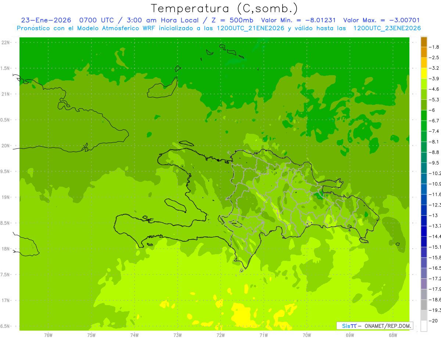Image resolution: width=441 pixels, height=340 pixels.
Task: Select the date '23-Ene-2026' in the header
Action: (46, 20)
